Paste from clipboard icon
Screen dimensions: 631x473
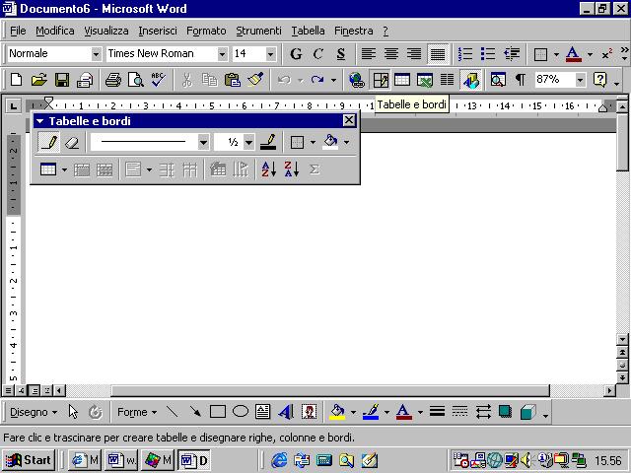233,80
